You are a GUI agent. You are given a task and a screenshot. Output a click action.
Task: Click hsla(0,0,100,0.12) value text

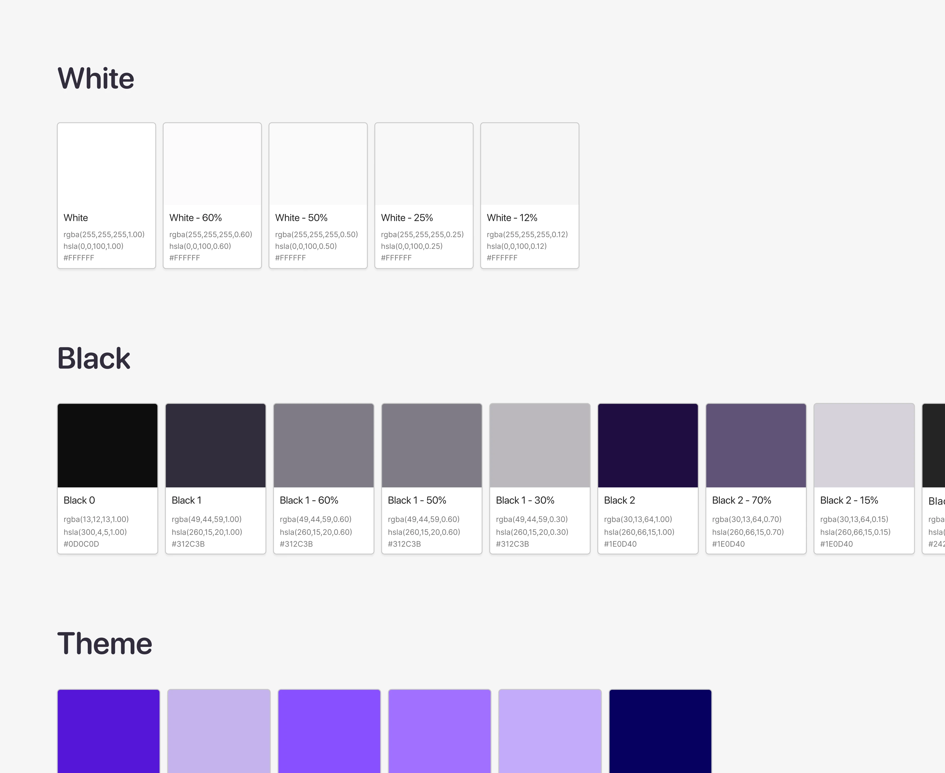[x=516, y=246]
